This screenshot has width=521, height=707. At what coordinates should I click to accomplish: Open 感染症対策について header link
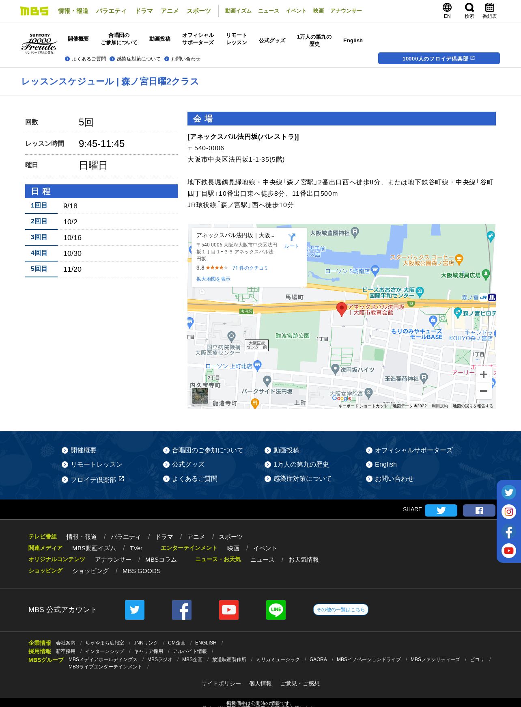pyautogui.click(x=135, y=59)
